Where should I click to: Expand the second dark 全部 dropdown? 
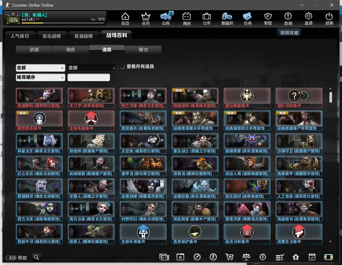(x=92, y=68)
